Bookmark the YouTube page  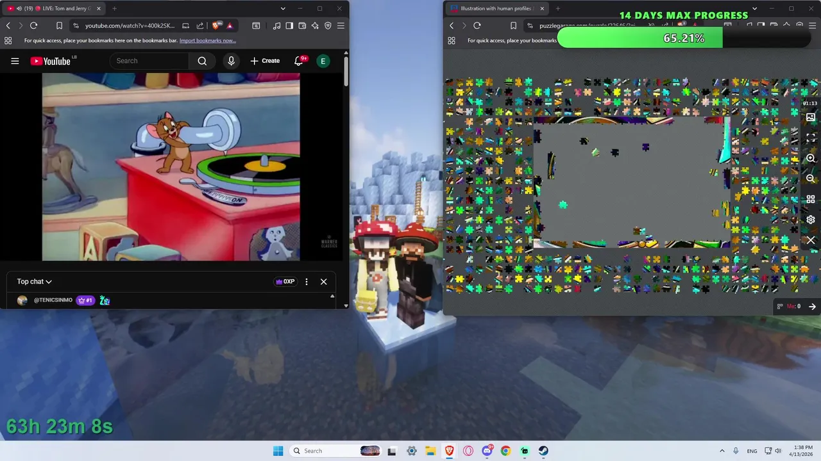(59, 26)
